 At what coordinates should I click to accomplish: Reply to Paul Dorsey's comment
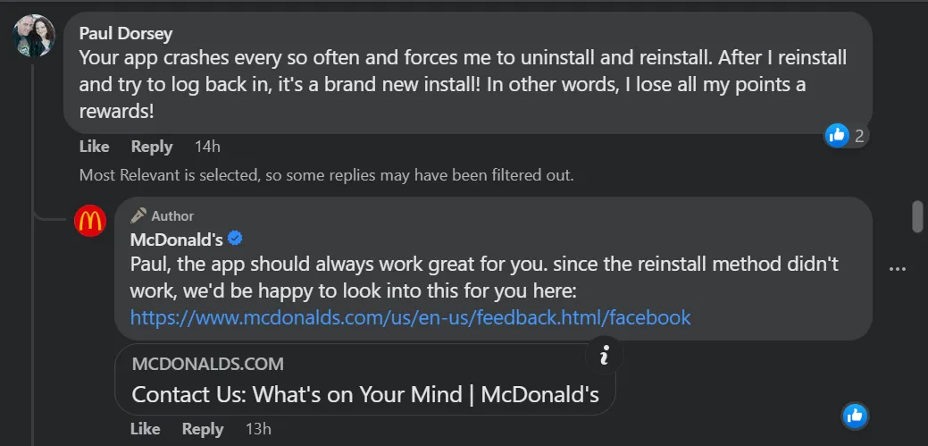pos(152,147)
